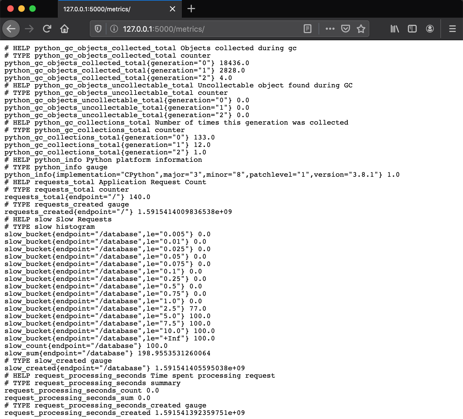Toggle reader view for this page
Image resolution: width=463 pixels, height=419 pixels.
[308, 29]
